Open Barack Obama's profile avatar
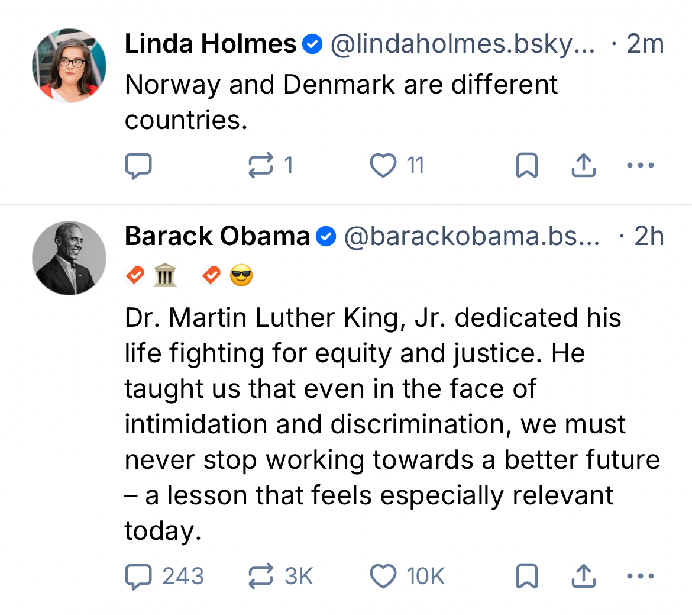Image resolution: width=692 pixels, height=615 pixels. click(69, 258)
